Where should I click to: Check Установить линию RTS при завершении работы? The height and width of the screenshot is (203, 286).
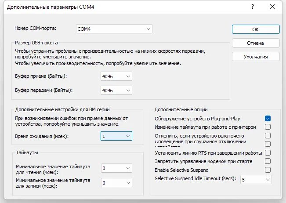(268, 153)
